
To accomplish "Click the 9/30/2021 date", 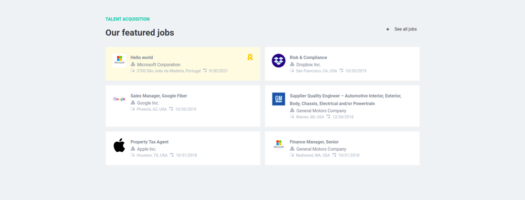I will 218,71.
